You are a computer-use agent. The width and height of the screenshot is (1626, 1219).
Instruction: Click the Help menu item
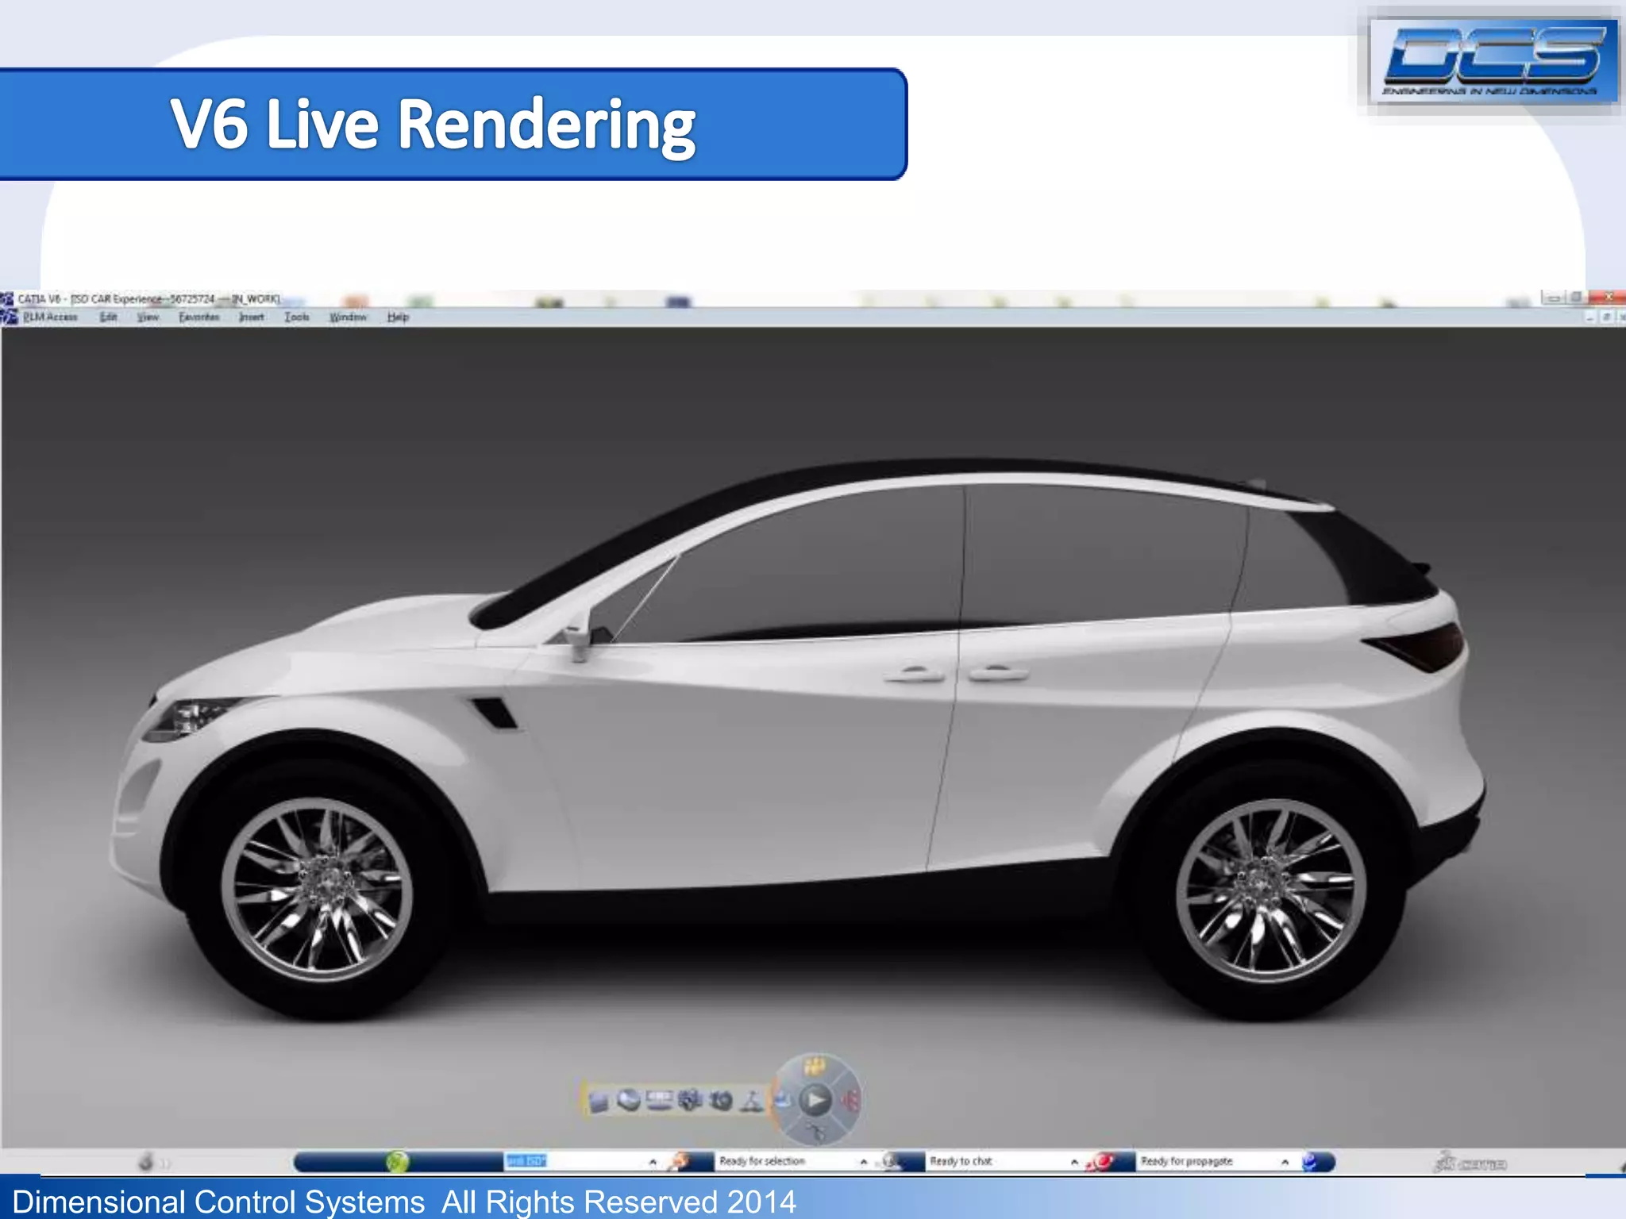point(398,317)
